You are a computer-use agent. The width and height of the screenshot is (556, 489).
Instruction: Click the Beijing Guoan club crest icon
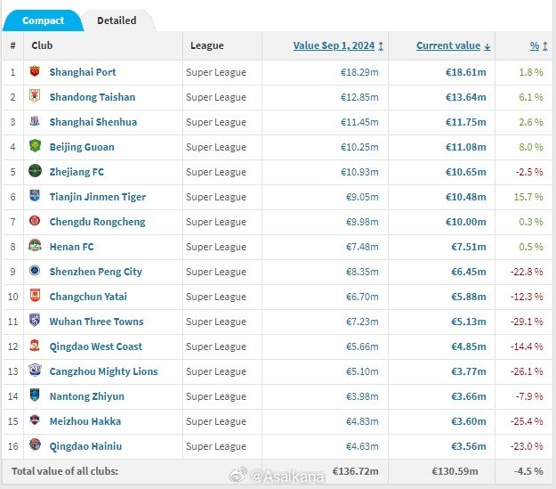pyautogui.click(x=35, y=147)
